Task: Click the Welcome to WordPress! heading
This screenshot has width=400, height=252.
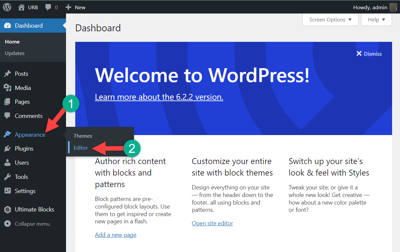Action: click(x=202, y=75)
